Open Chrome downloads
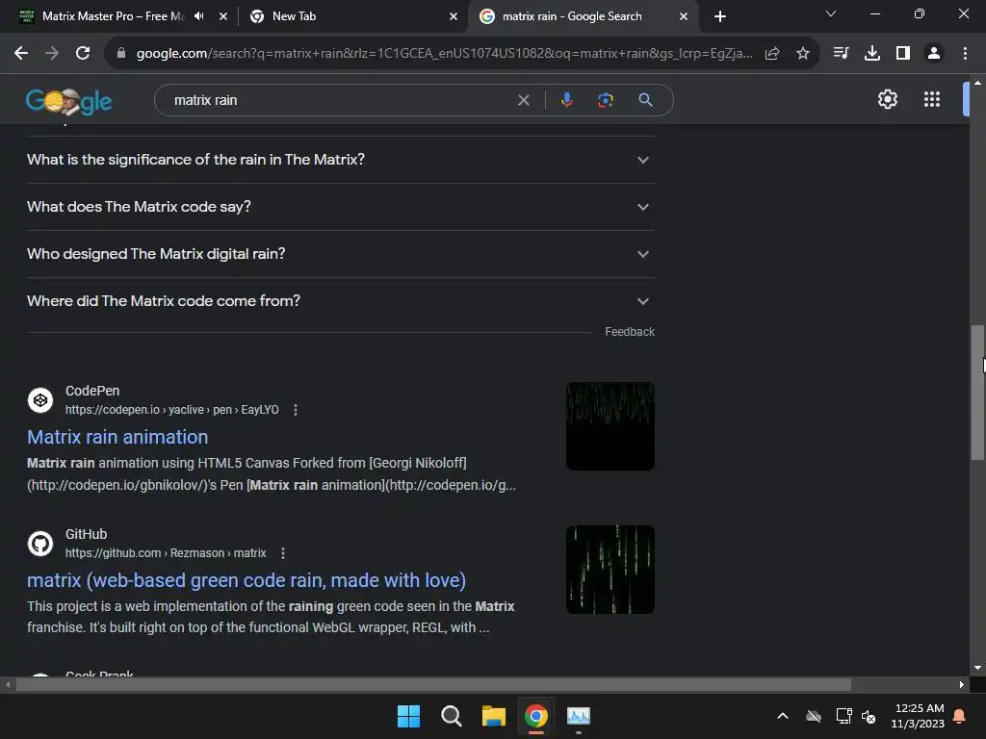986x739 pixels. 872,54
